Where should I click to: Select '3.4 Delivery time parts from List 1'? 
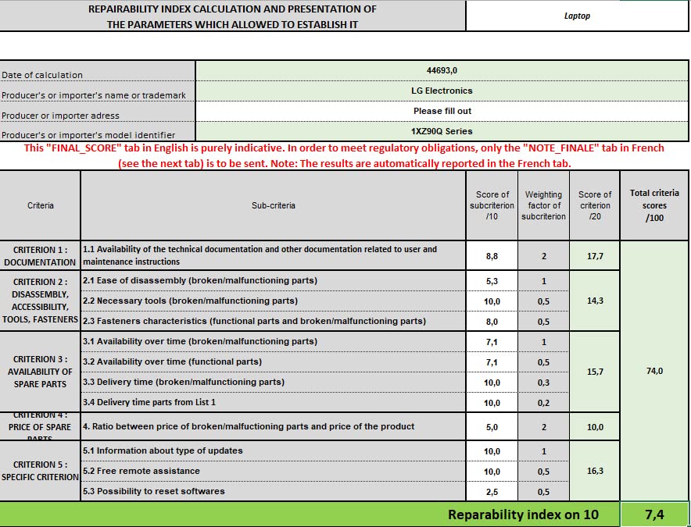[x=149, y=402]
